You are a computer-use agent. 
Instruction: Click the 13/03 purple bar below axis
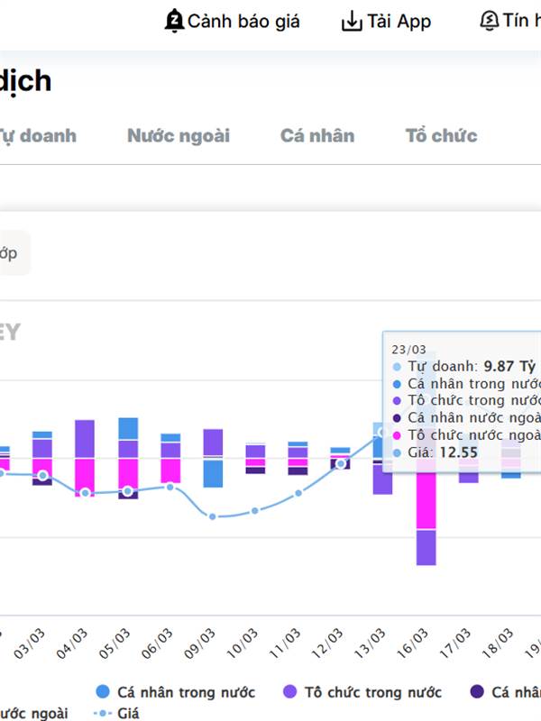pos(382,479)
